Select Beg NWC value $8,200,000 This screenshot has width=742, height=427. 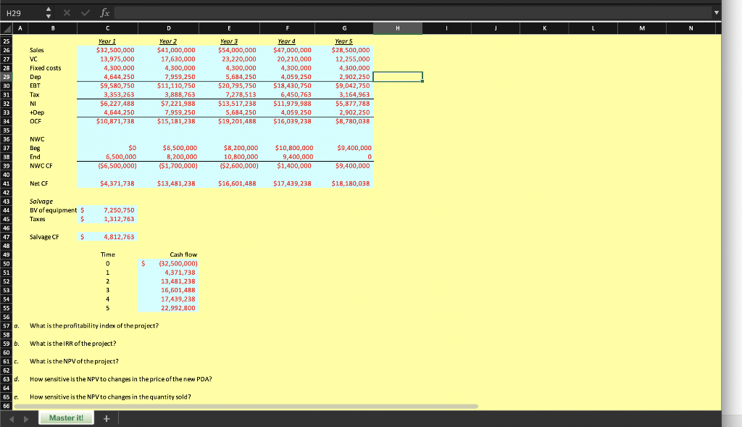(241, 148)
